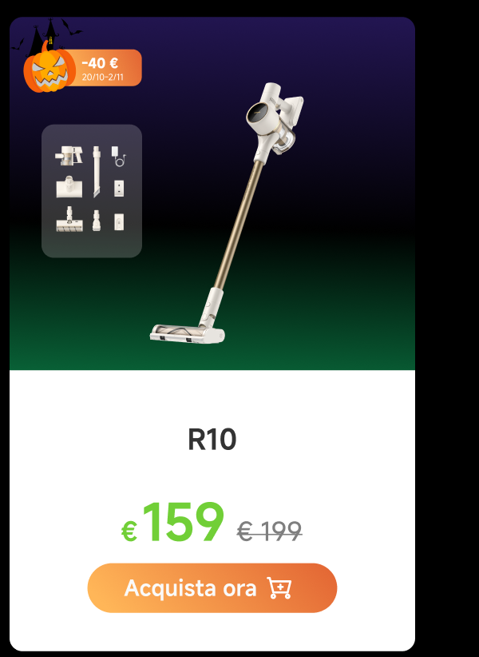The width and height of the screenshot is (479, 657).
Task: Click the handheld vacuum body accessory icon
Action: pyautogui.click(x=69, y=155)
